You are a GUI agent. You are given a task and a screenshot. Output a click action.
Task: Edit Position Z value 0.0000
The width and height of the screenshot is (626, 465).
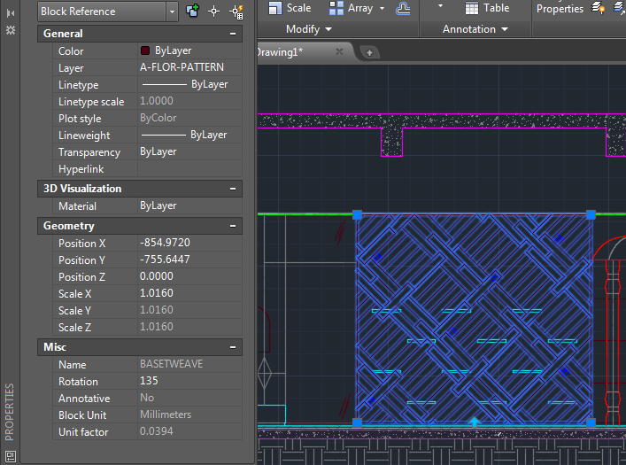coord(189,276)
